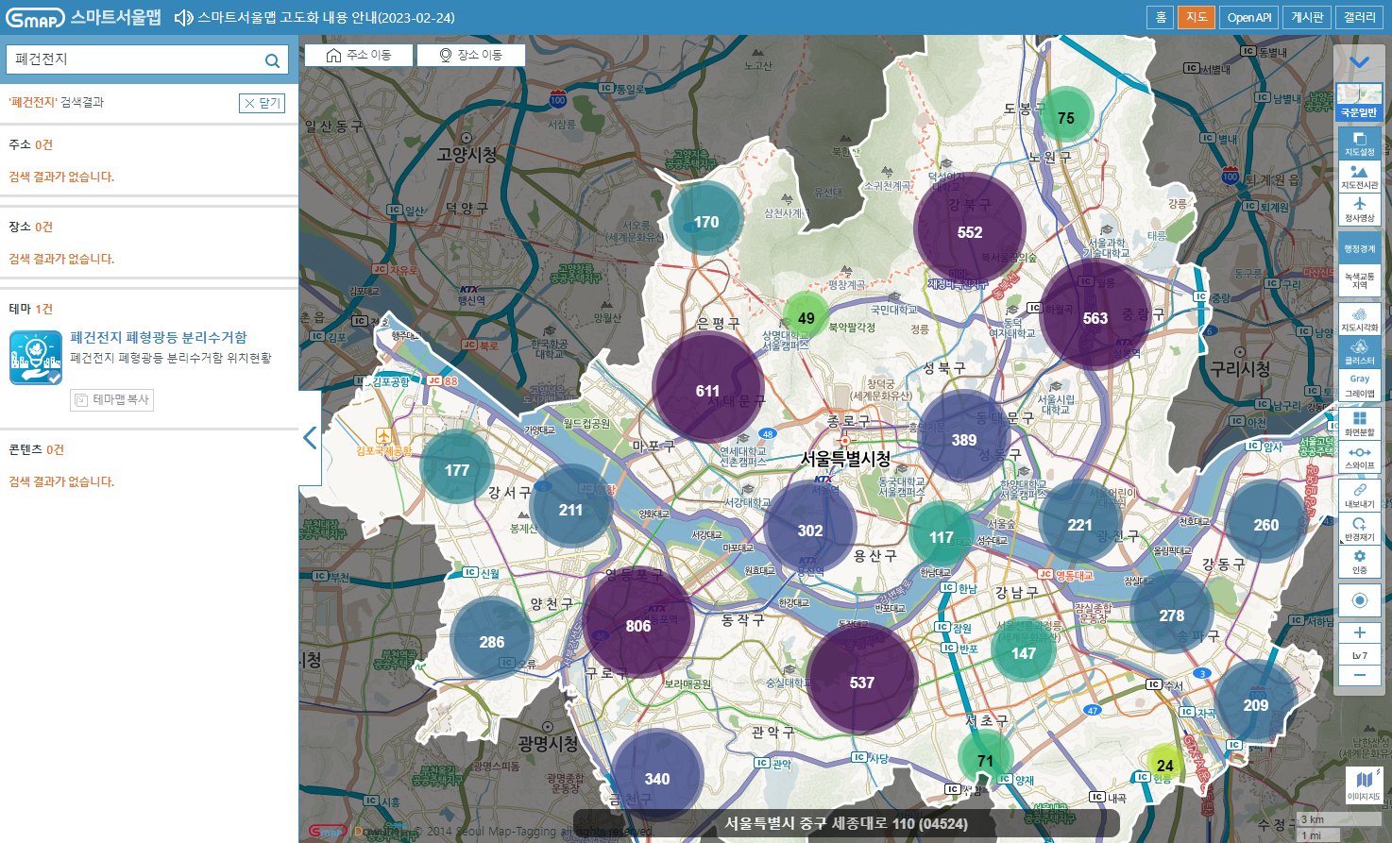Click the 내보내기 export tool

1359,496
